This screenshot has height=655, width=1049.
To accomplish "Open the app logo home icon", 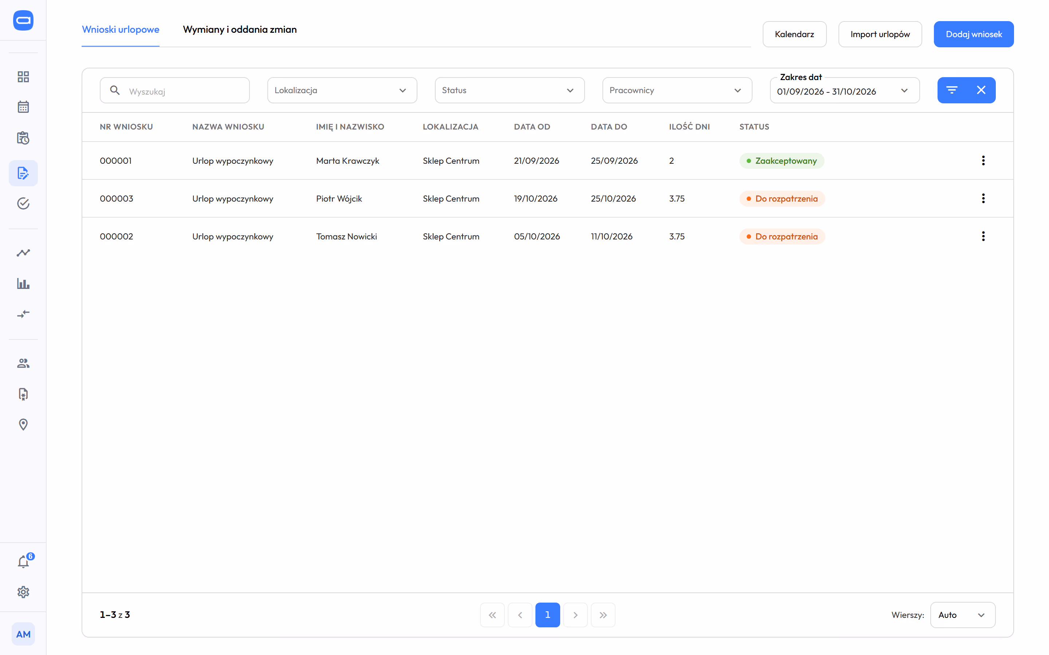I will 23,20.
